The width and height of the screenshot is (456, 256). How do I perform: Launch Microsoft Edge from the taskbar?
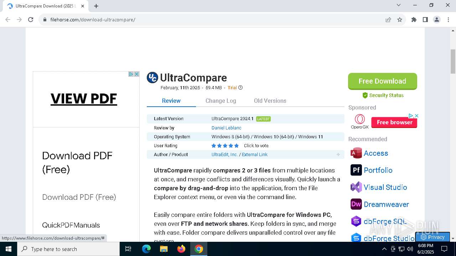tap(146, 249)
